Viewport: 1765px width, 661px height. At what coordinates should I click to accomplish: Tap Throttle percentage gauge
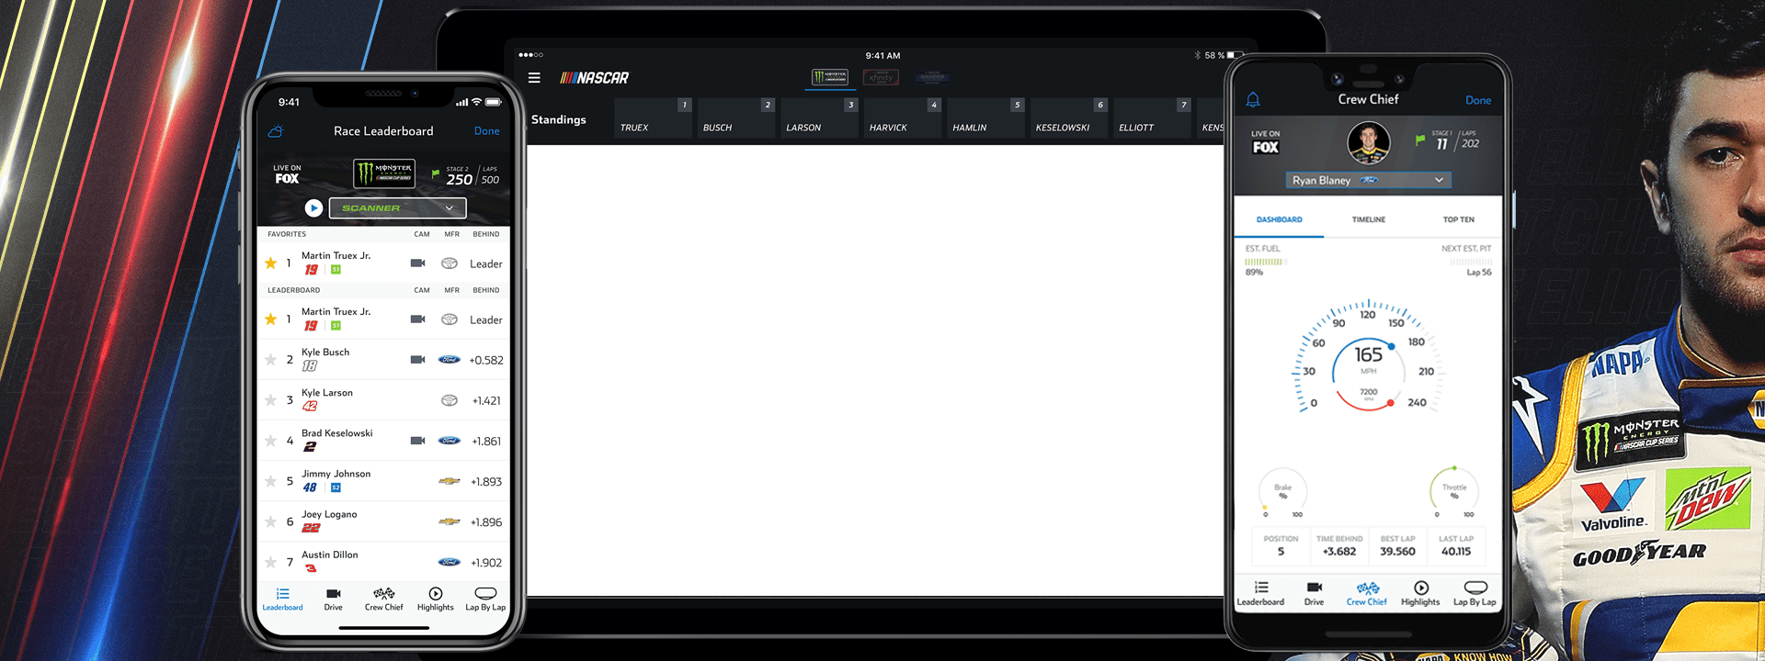tap(1454, 491)
